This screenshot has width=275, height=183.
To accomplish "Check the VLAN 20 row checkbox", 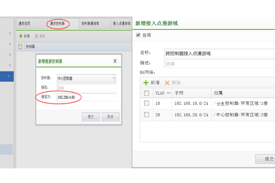I will pos(147,114).
